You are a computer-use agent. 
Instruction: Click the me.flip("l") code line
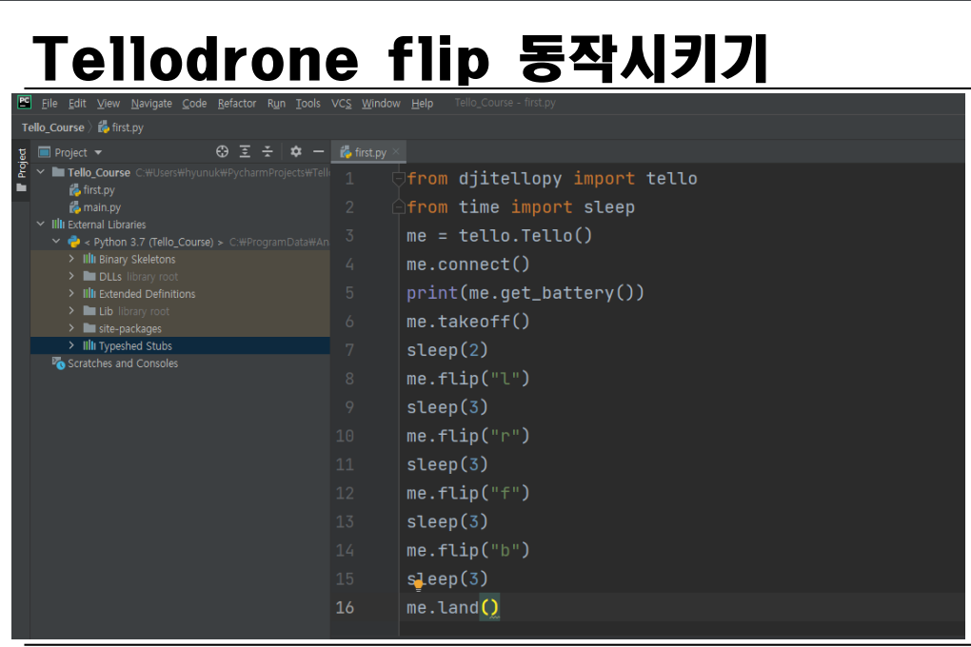pos(468,379)
